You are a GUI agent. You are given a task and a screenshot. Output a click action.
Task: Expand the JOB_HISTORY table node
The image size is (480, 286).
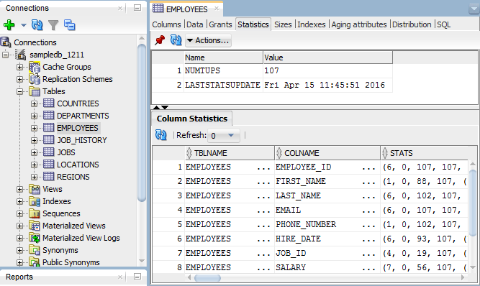[x=35, y=141]
